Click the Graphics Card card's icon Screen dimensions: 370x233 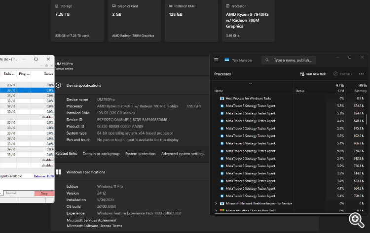[114, 6]
